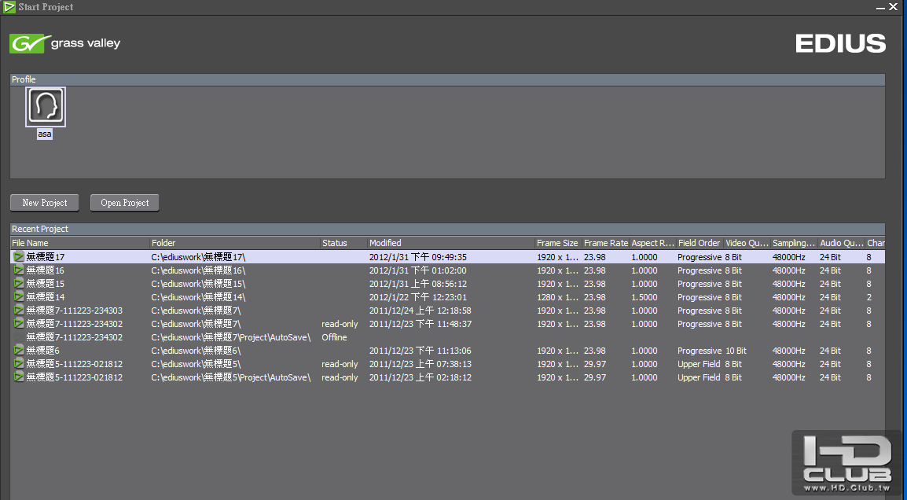Click the Frame Rate column header

(605, 244)
